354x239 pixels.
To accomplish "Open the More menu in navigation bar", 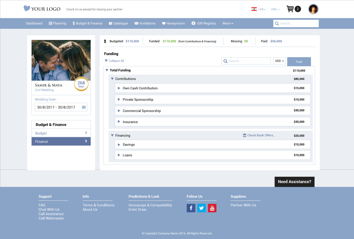I will [x=228, y=23].
